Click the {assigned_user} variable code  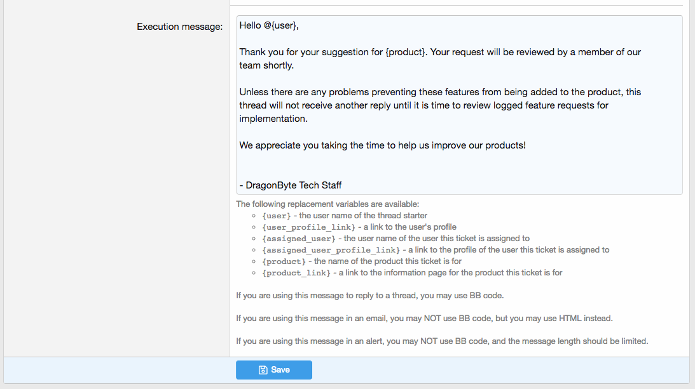click(x=298, y=239)
